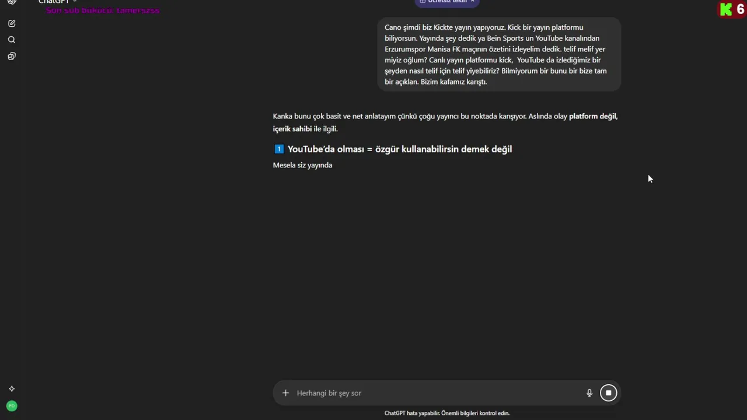
Task: Click the heading "YouTube'da olması = özgür kullanabilirsin"
Action: click(400, 149)
